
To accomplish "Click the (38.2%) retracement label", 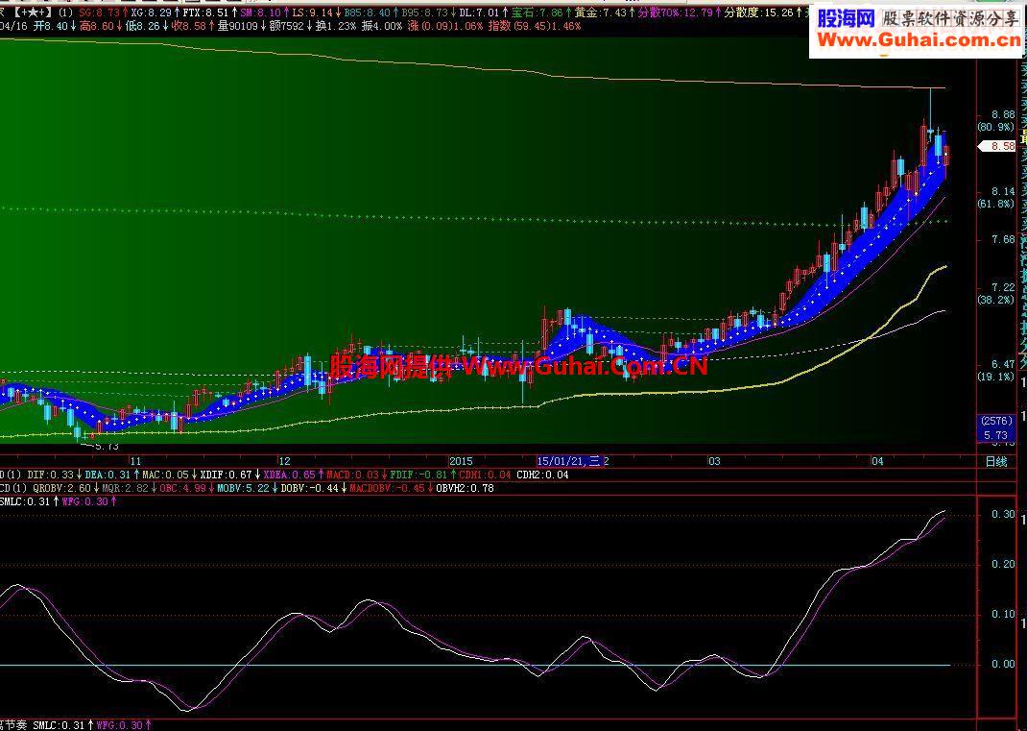I will 995,300.
